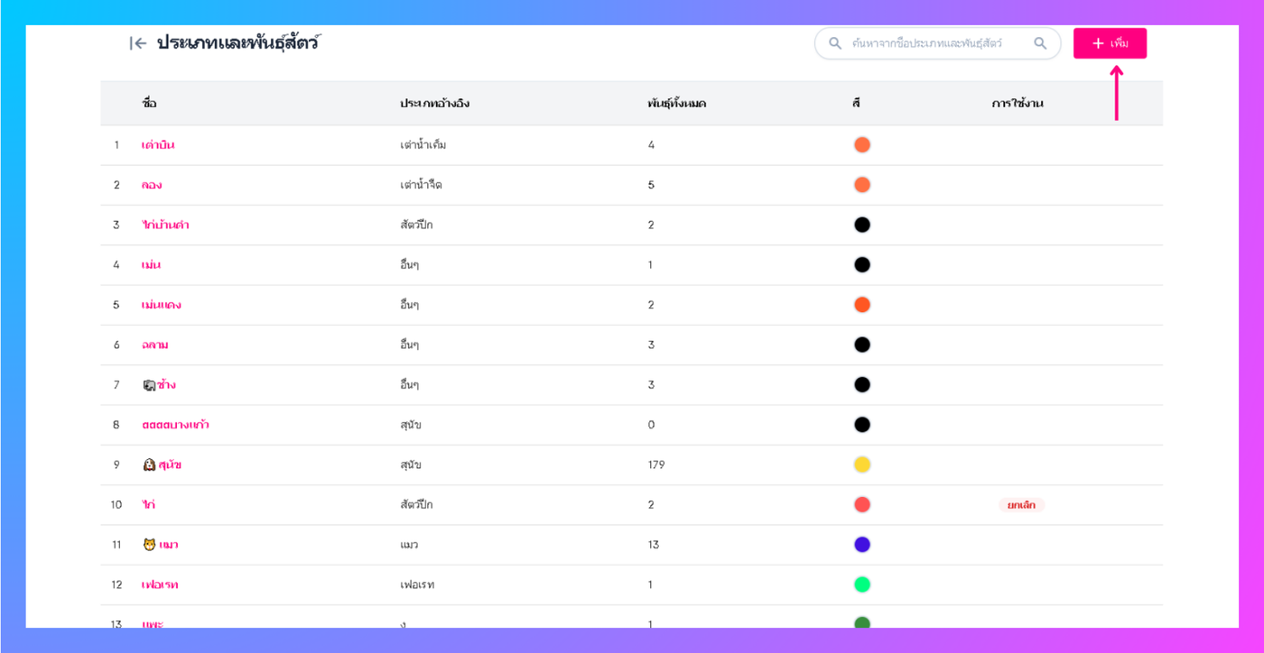Open the เต่าบิน entry link
1264x653 pixels.
point(158,145)
